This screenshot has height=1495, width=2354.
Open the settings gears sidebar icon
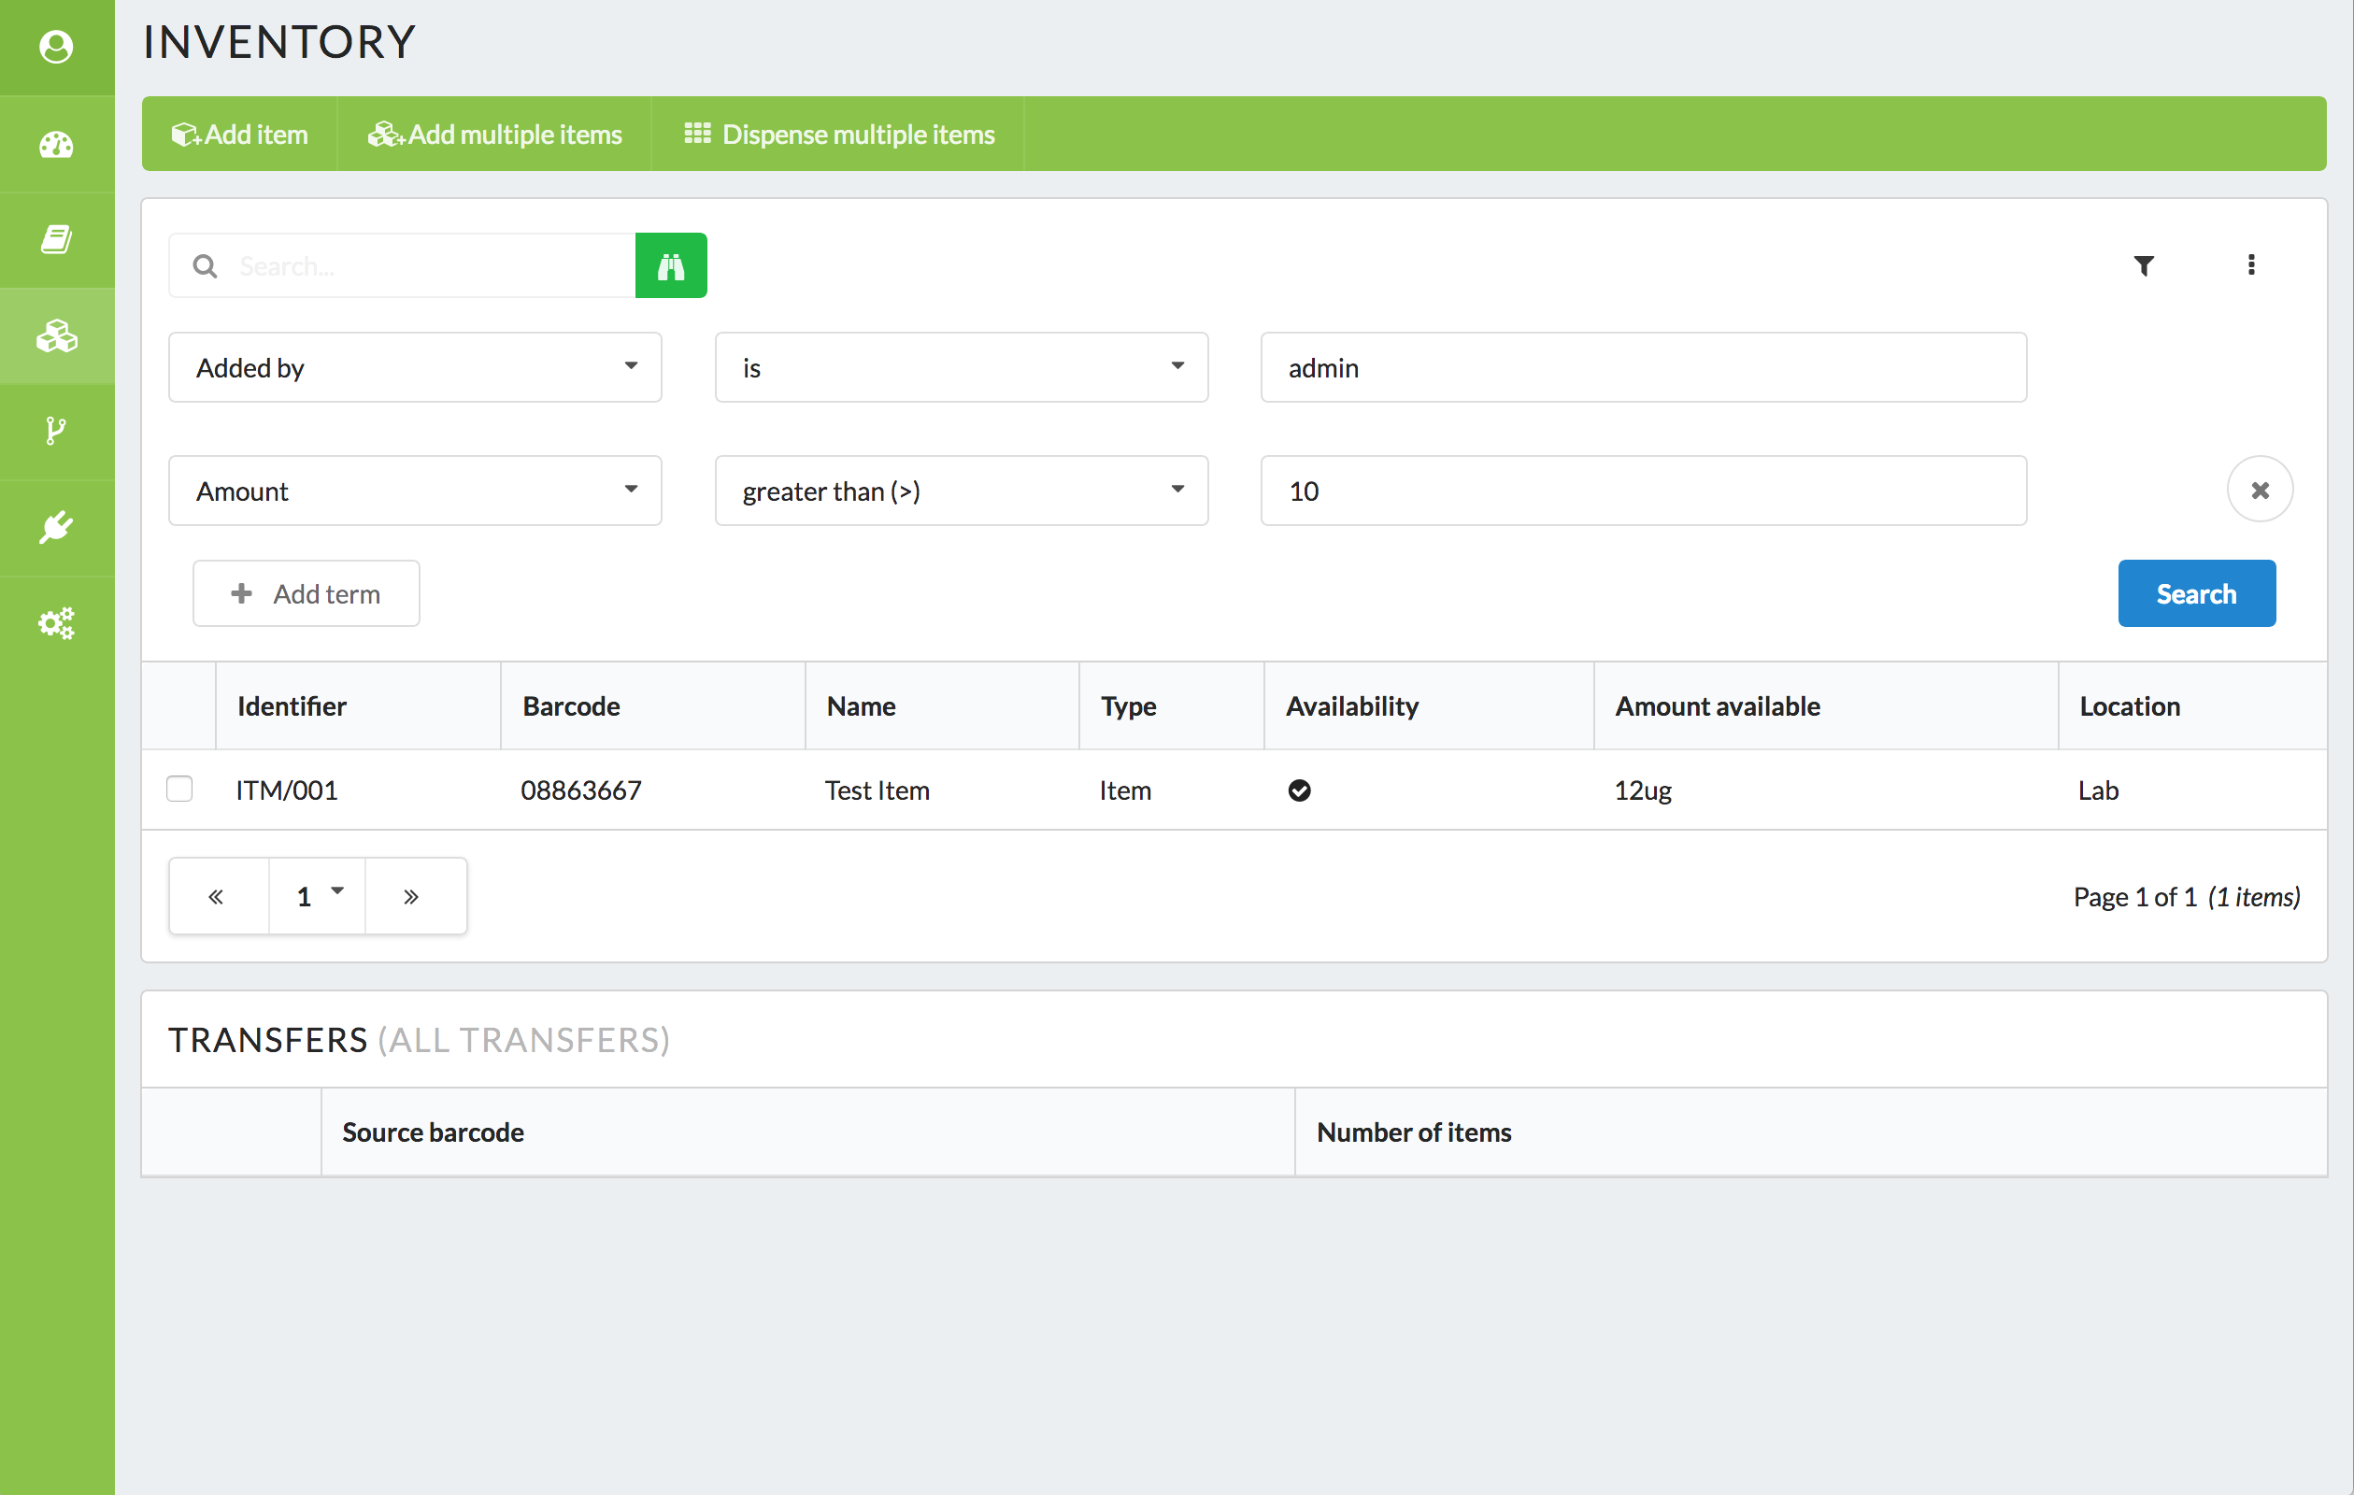click(x=57, y=623)
